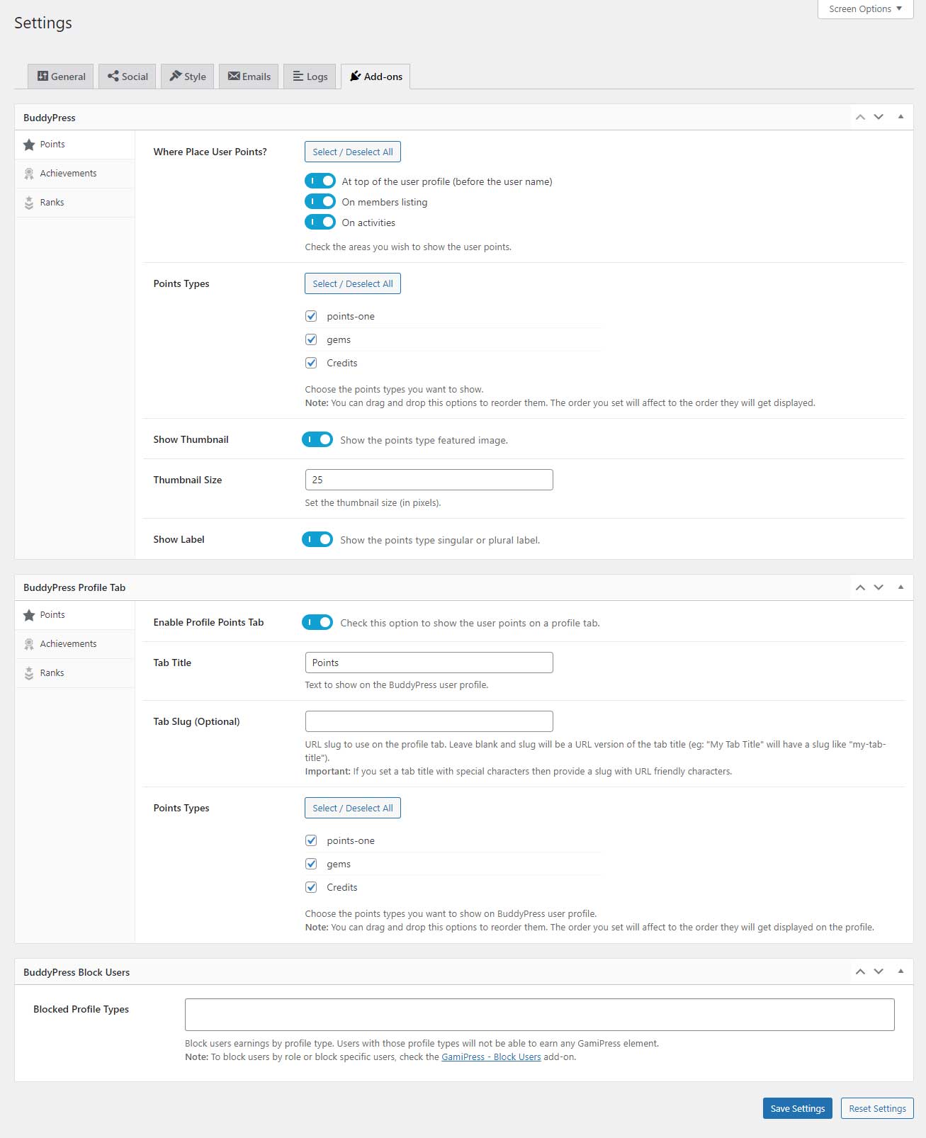
Task: Click the Ranks icon in BuddyPress sidebar
Action: point(29,203)
